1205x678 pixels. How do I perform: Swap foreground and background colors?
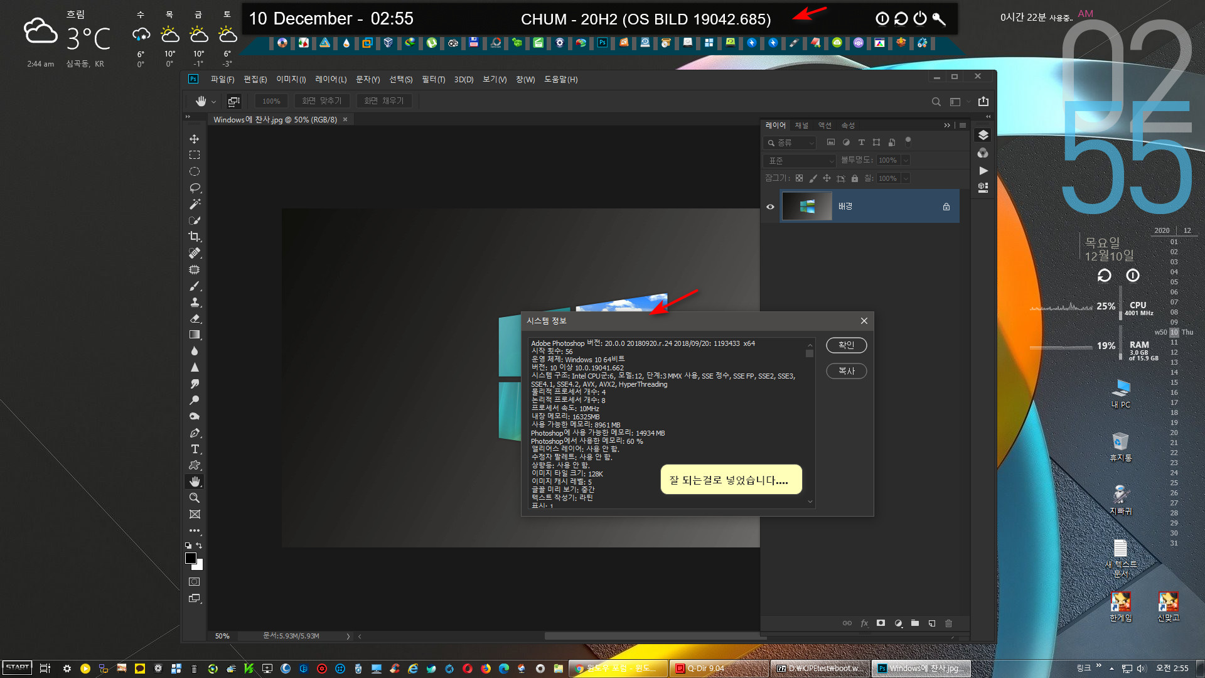[199, 546]
